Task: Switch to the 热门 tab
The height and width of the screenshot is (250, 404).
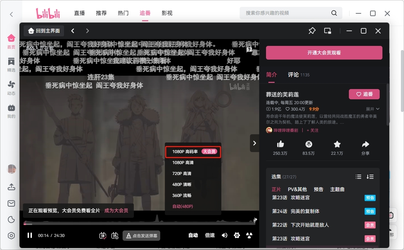Action: tap(123, 13)
